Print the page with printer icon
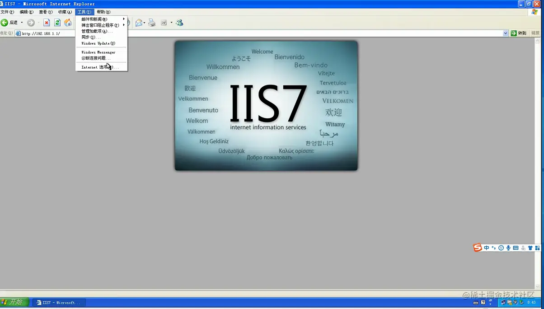Screen dimensions: 544x309 pos(152,23)
